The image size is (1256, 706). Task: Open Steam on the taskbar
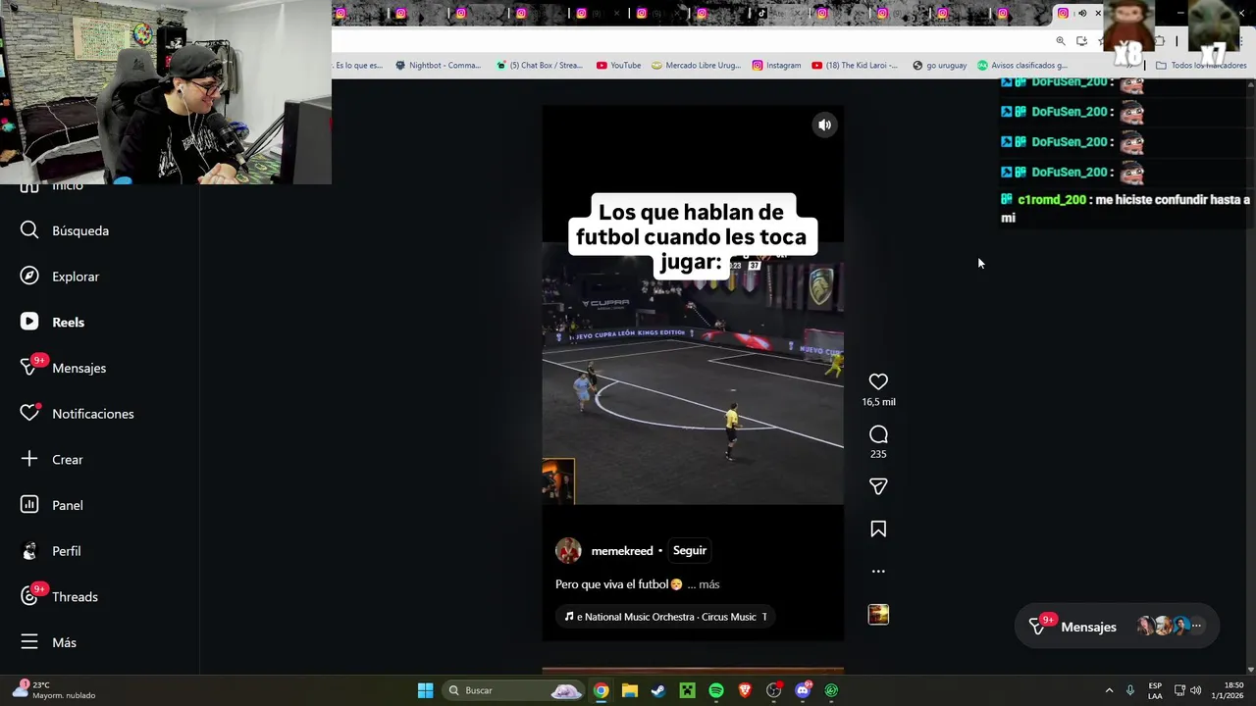click(658, 690)
